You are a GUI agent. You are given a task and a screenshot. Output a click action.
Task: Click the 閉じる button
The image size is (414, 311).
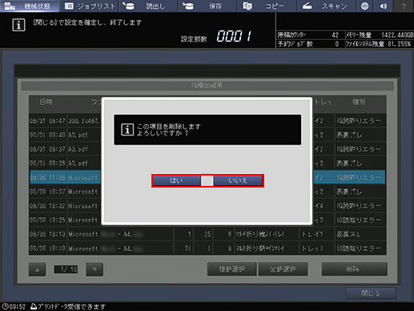(x=371, y=293)
